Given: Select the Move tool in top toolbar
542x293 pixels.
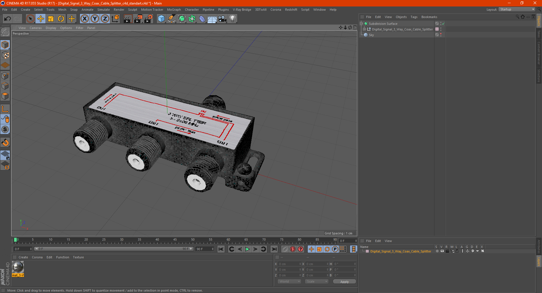Looking at the screenshot, I should 41,19.
